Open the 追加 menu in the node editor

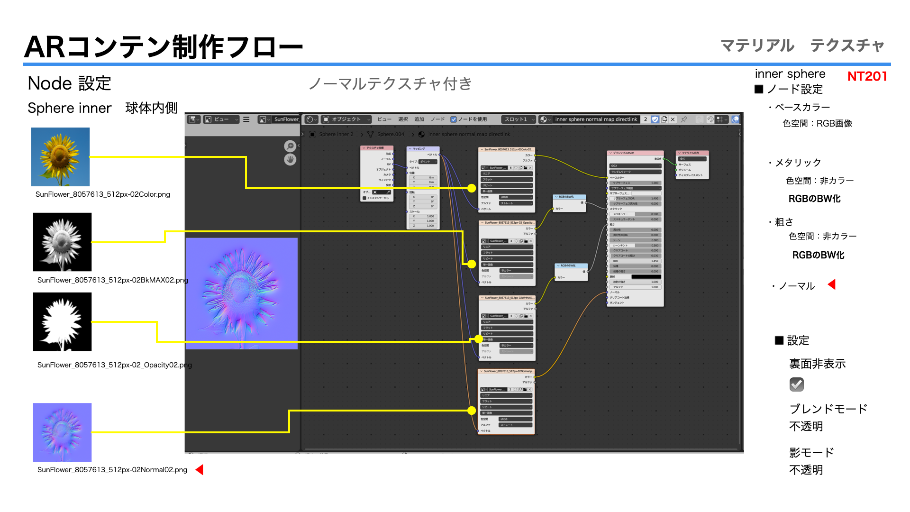point(419,119)
